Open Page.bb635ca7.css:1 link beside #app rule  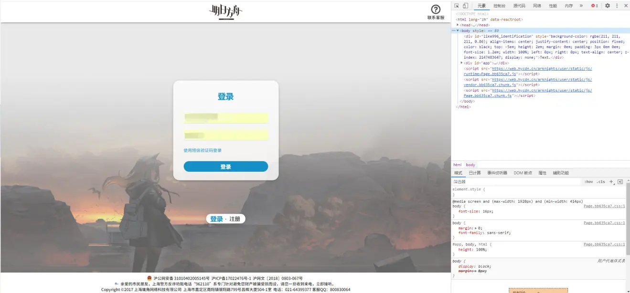pos(604,244)
